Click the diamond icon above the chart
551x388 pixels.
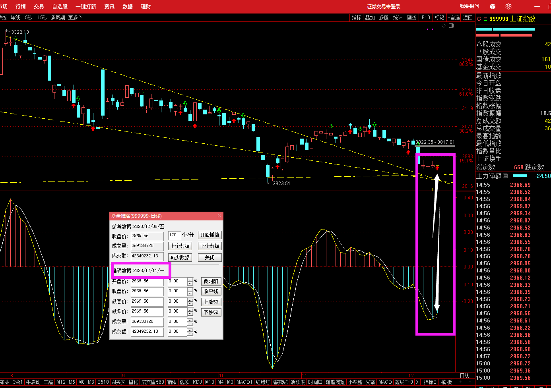444,25
